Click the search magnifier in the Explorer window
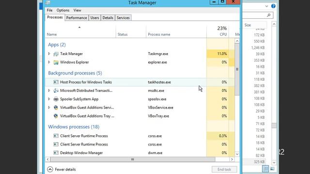 click(x=268, y=15)
